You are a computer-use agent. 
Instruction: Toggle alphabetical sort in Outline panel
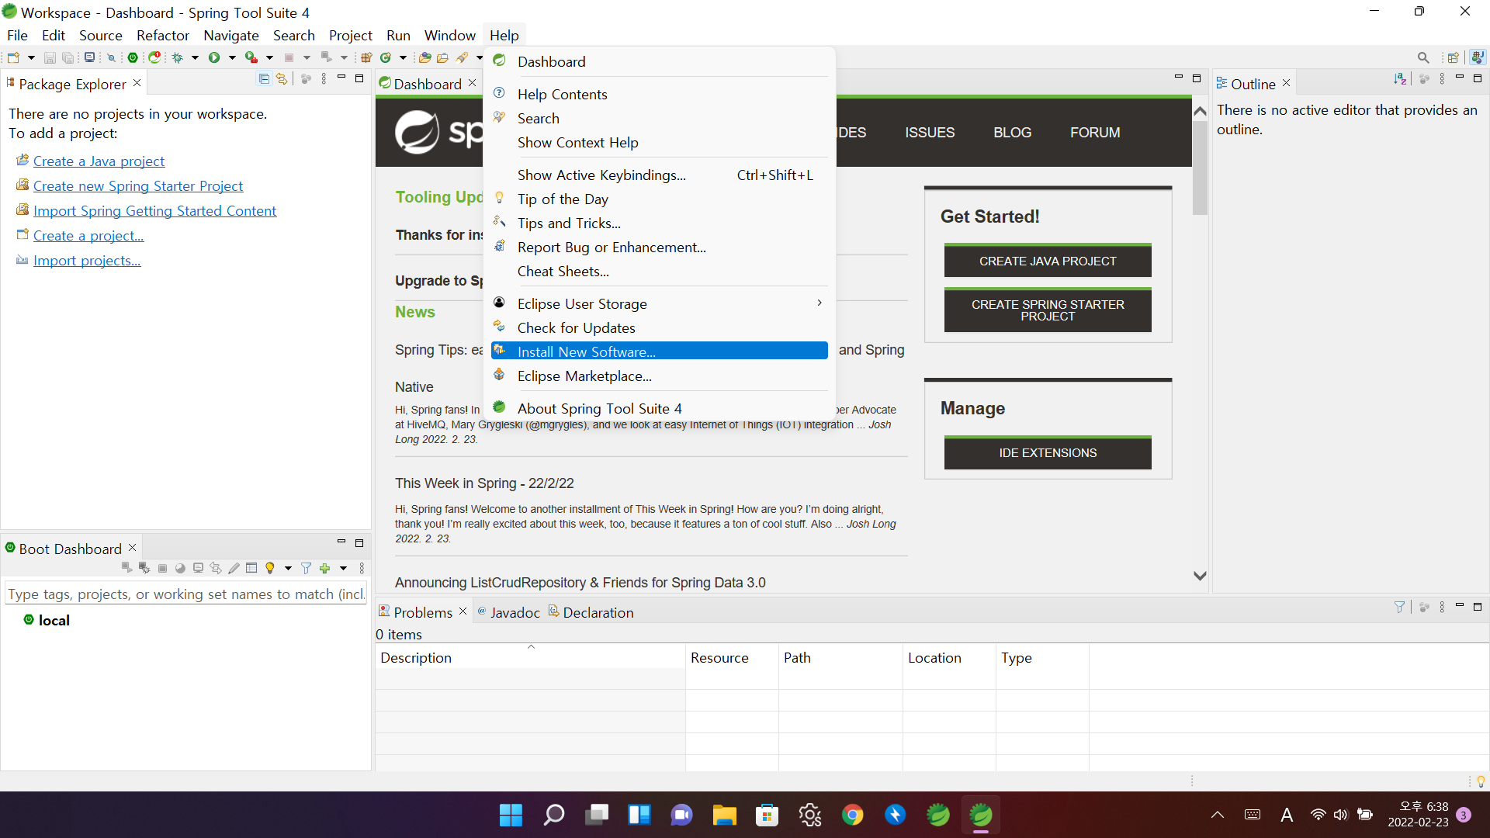point(1399,79)
